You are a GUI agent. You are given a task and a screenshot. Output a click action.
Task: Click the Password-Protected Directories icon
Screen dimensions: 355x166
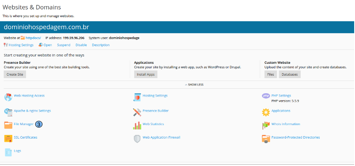(x=266, y=139)
